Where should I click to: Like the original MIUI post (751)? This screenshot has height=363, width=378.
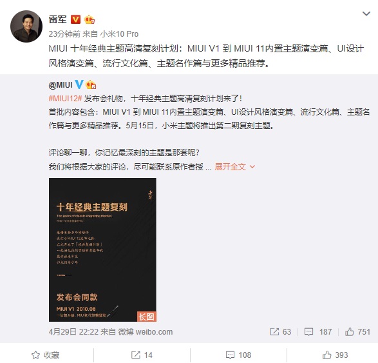357,332
